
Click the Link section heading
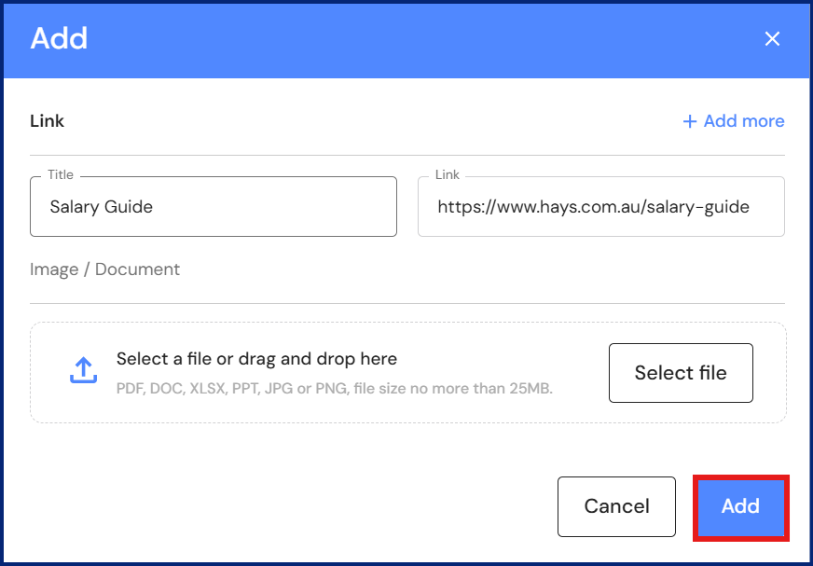47,121
